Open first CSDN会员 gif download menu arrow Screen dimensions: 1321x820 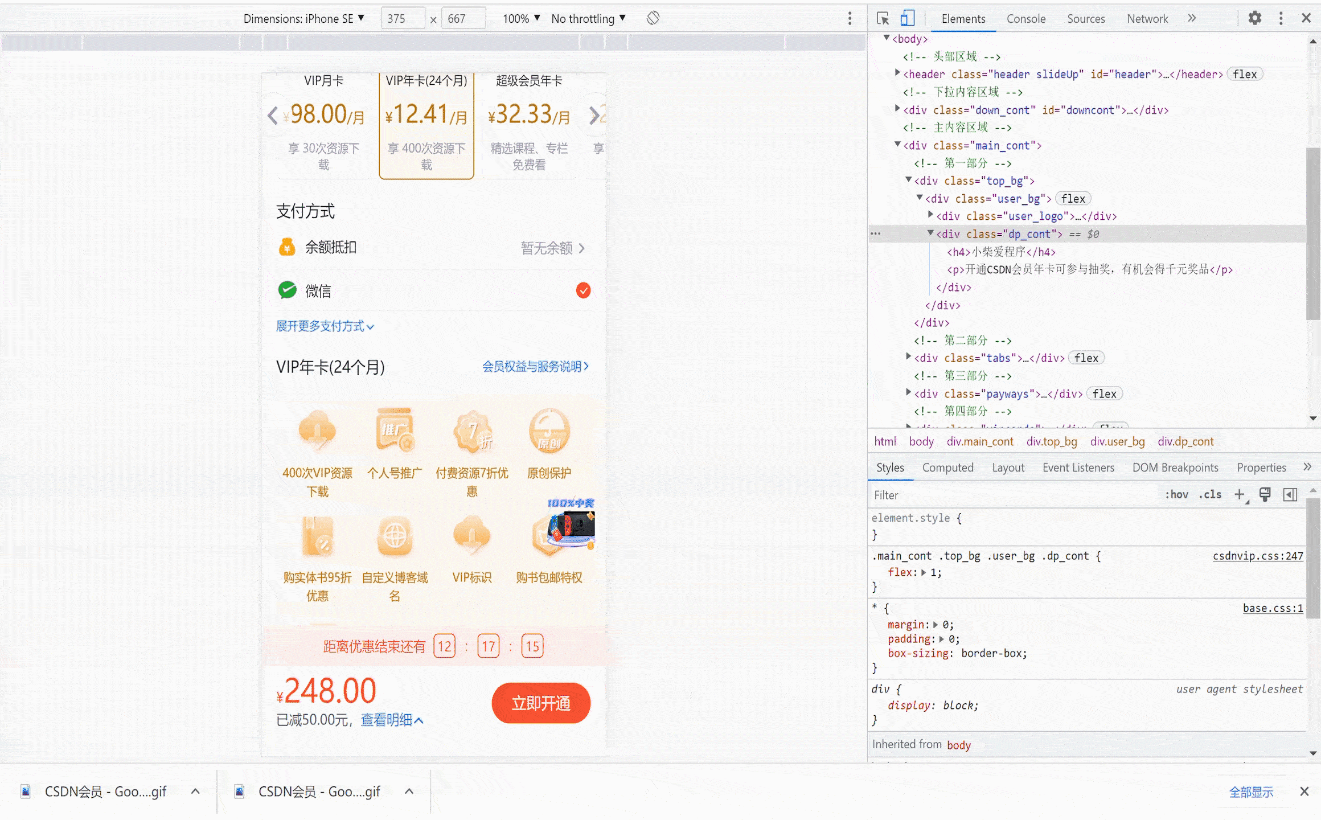[x=195, y=792]
